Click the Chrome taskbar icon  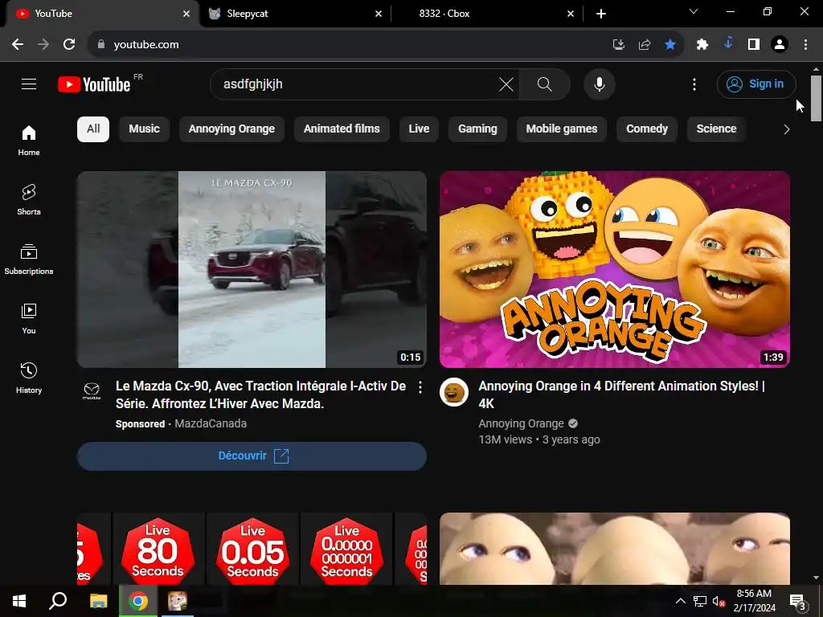point(138,601)
